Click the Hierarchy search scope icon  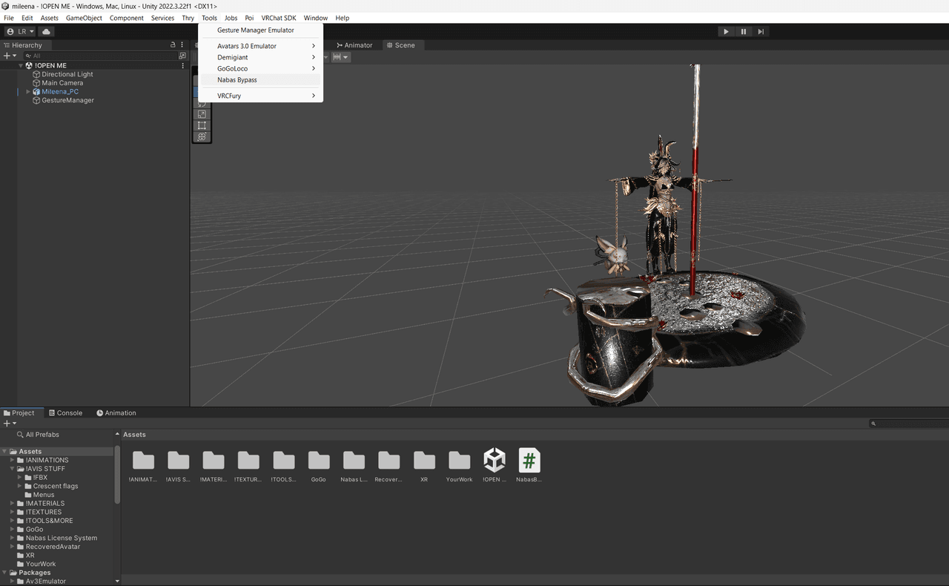(x=182, y=56)
